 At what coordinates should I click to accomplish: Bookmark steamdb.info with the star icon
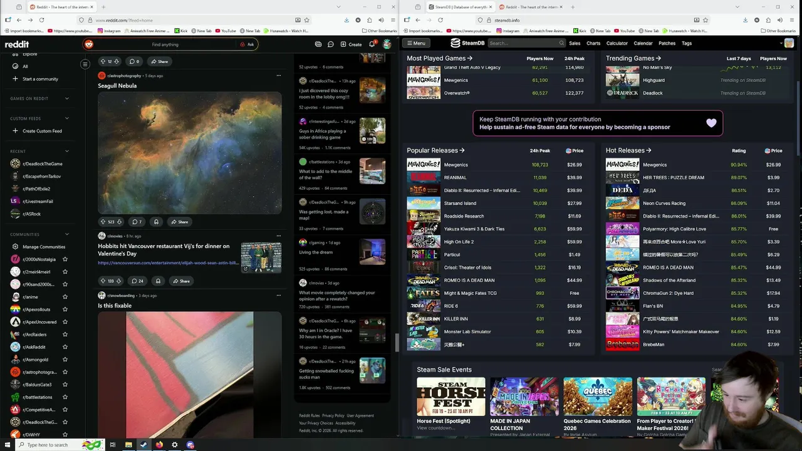click(706, 20)
